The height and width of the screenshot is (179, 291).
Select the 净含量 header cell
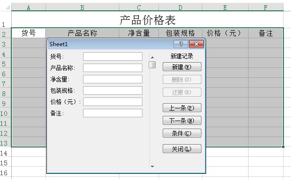point(139,33)
